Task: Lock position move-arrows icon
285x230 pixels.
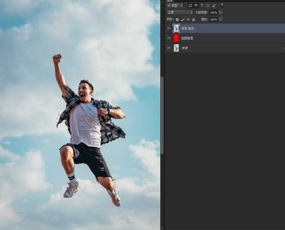Action: click(x=188, y=20)
